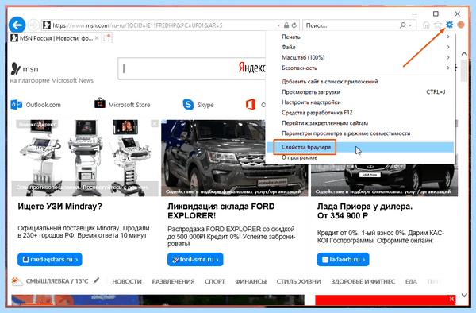Open the СПОРТ navigation tab

click(x=215, y=281)
